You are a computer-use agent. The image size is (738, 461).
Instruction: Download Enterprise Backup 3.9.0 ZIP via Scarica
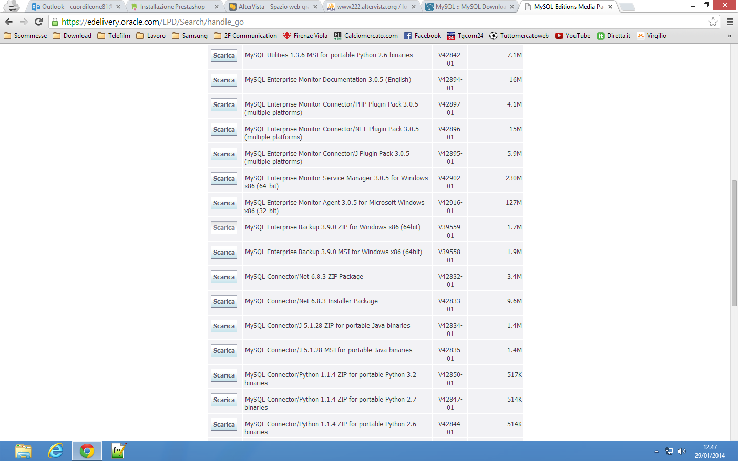(224, 228)
